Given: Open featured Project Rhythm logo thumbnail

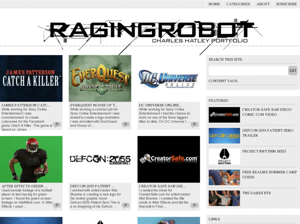Looking at the screenshot, I should 224,157.
